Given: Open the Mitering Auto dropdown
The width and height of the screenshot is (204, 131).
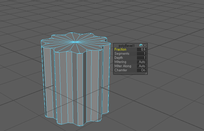Looking at the screenshot, I should click(x=142, y=62).
